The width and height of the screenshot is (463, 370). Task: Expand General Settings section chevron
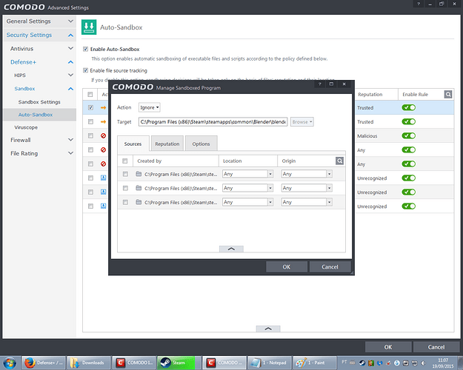coord(70,21)
